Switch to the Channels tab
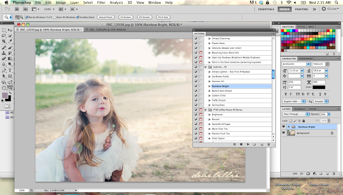The height and width of the screenshot is (195, 343). (x=300, y=109)
